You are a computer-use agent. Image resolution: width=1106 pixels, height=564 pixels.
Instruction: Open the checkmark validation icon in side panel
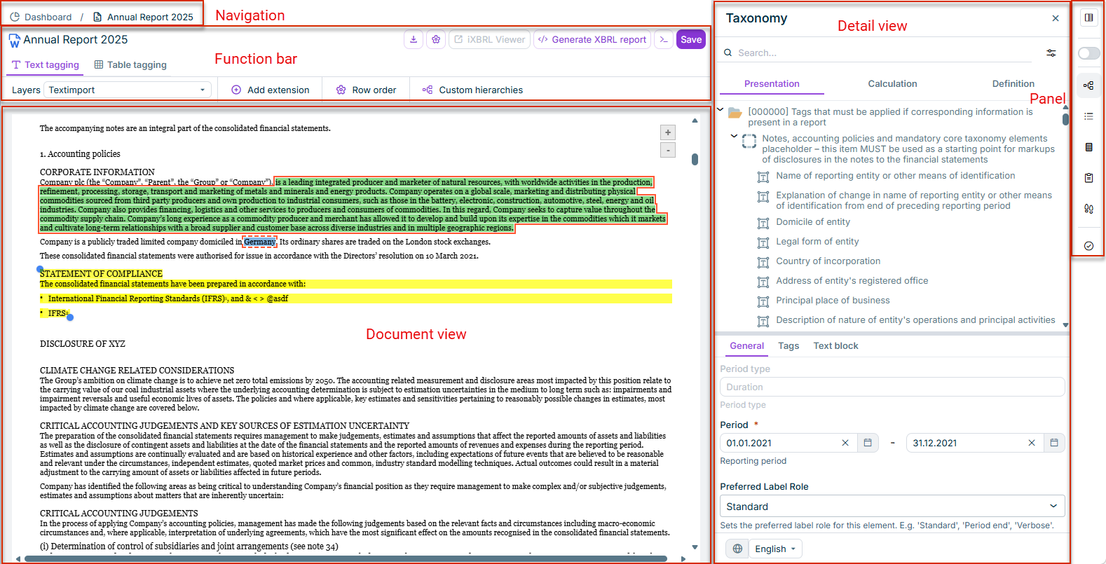1088,246
